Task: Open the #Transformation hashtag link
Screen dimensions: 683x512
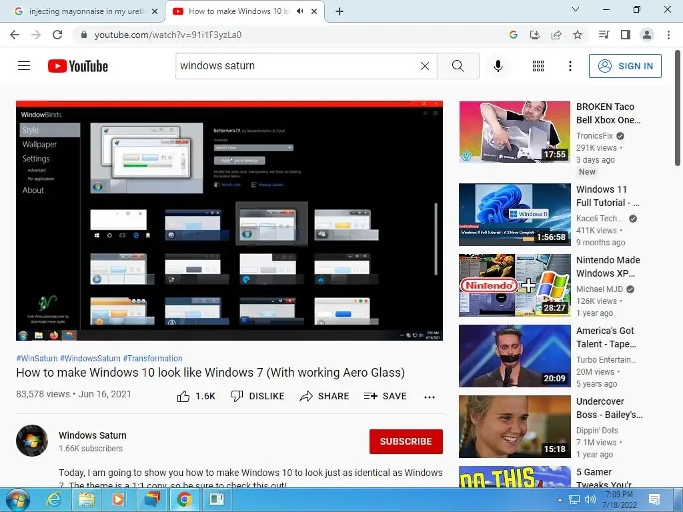Action: point(153,358)
